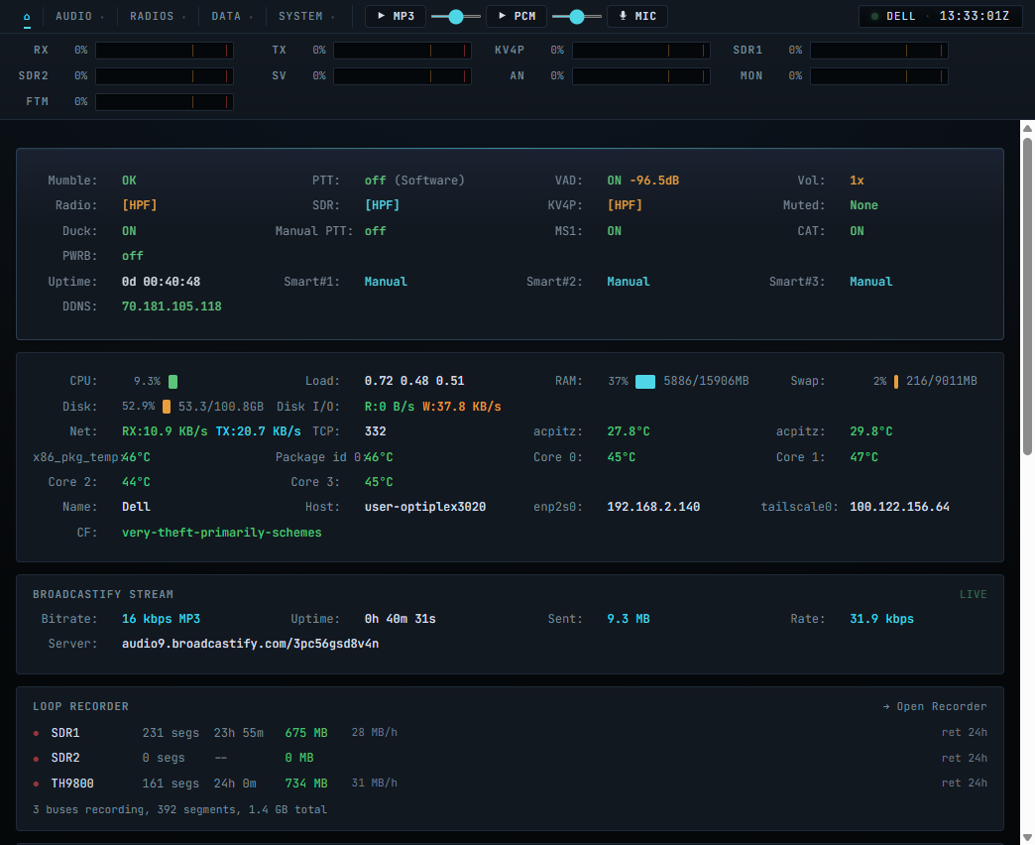This screenshot has height=845, width=1035.
Task: Start the PCM stream playback
Action: coord(517,17)
